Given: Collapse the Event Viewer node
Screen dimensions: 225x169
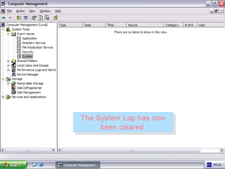Looking at the screenshot, I should (8, 34).
